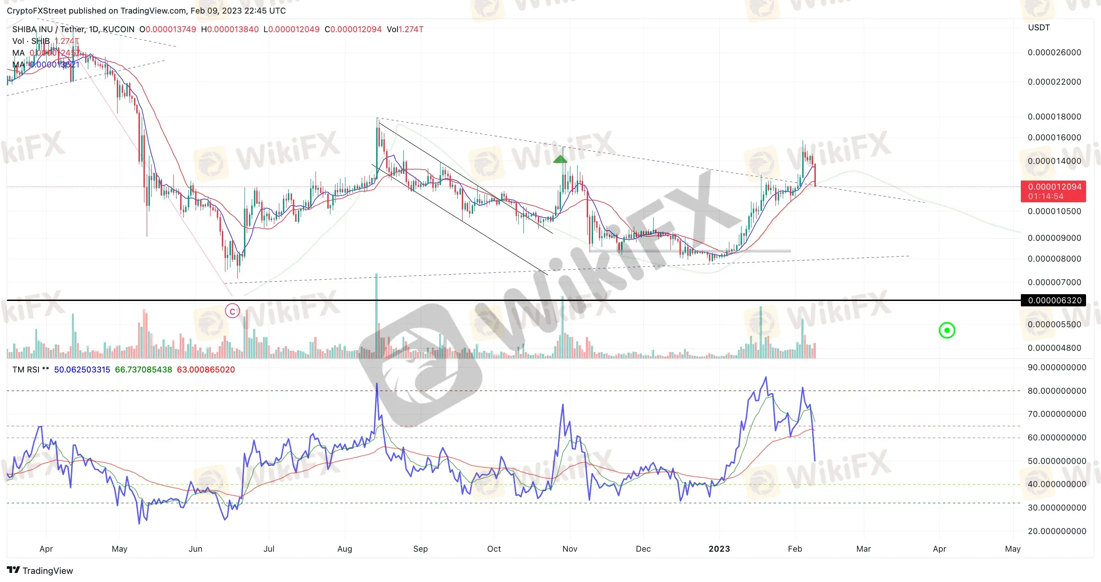1101x582 pixels.
Task: Click the green target circle icon
Action: 947,330
